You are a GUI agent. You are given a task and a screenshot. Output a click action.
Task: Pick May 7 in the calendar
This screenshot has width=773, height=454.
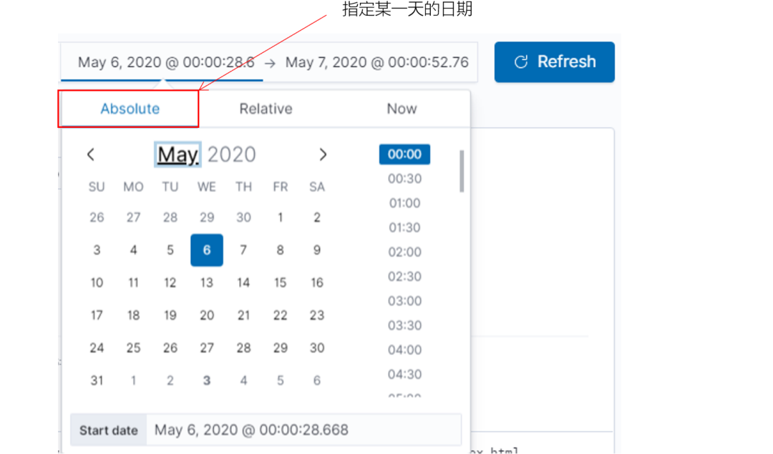click(243, 250)
